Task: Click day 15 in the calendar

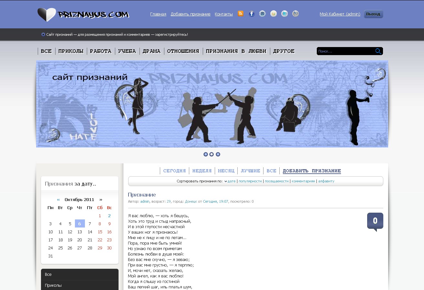Action: coord(100,232)
